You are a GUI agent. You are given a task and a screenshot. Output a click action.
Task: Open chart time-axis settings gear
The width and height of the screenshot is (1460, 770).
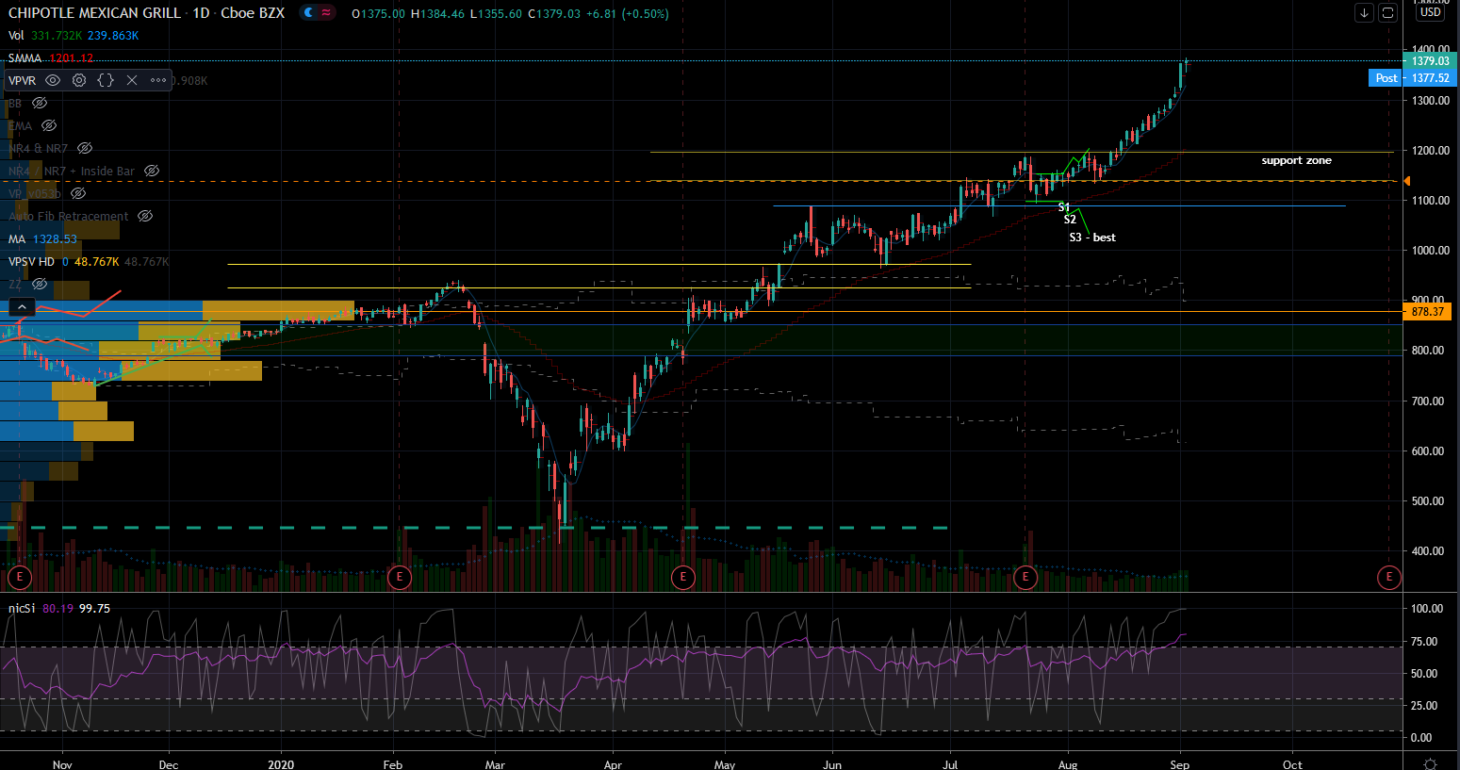click(1431, 763)
